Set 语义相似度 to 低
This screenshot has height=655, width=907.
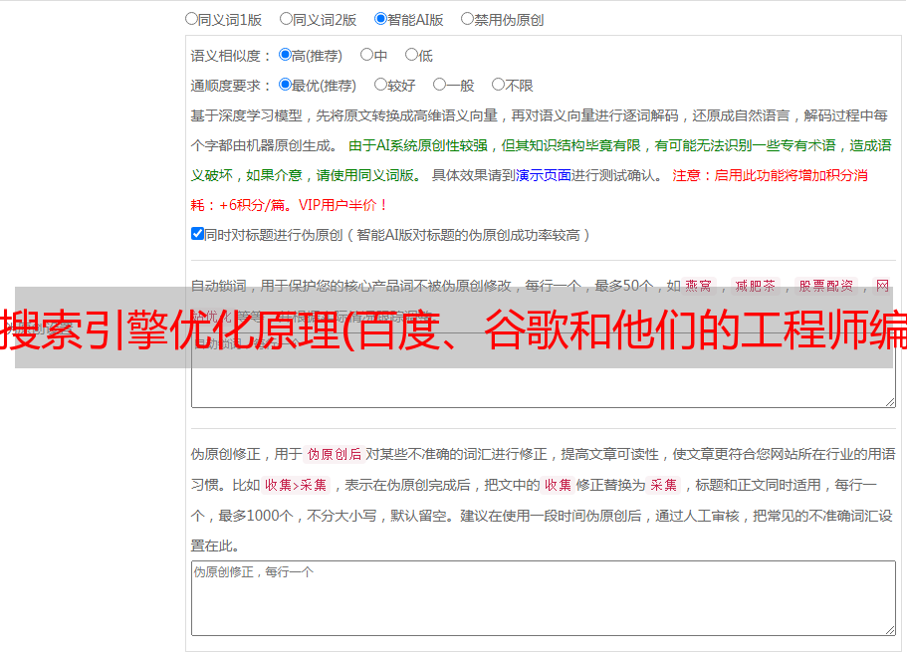411,55
